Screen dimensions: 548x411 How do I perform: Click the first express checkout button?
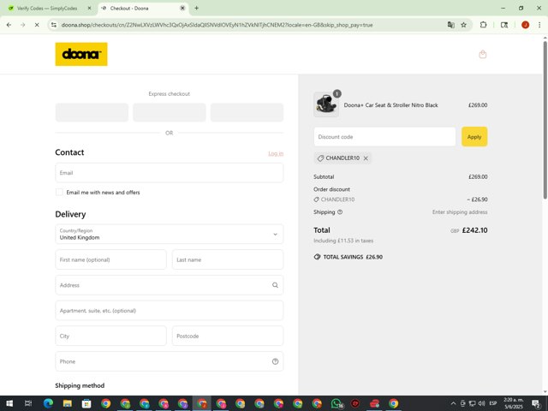coord(92,112)
